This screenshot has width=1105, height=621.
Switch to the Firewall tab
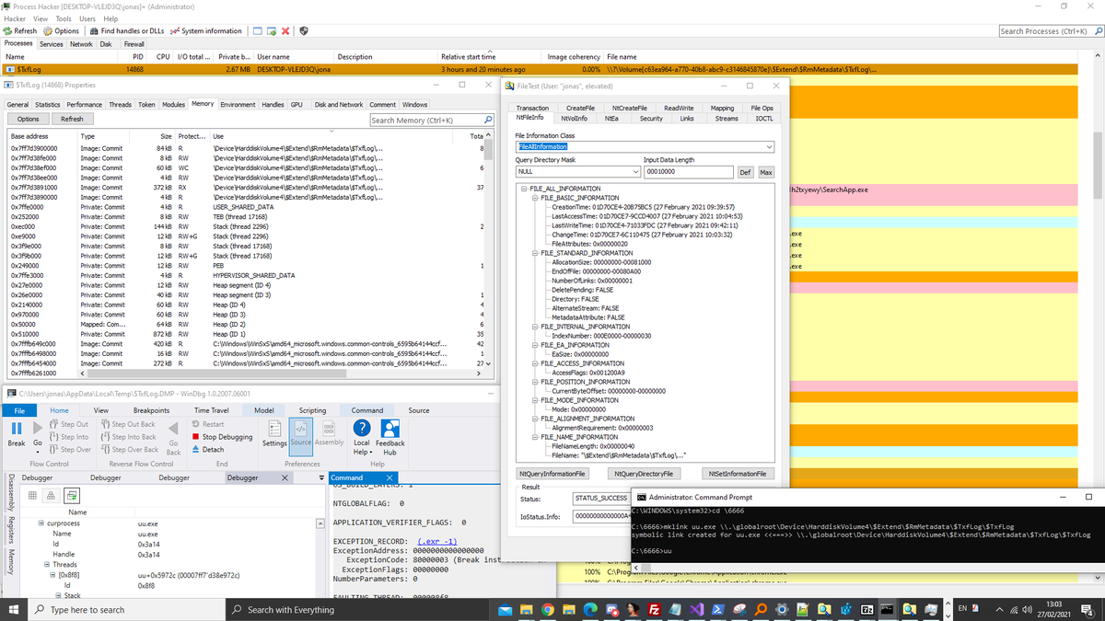coord(134,43)
